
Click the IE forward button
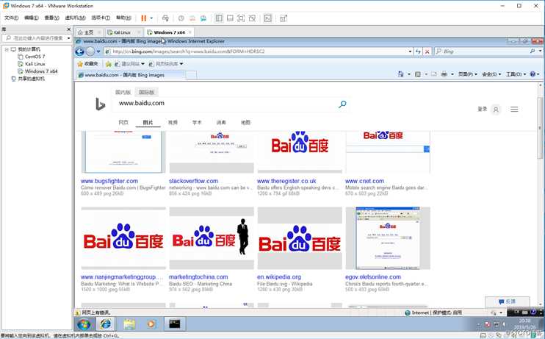tap(90, 51)
